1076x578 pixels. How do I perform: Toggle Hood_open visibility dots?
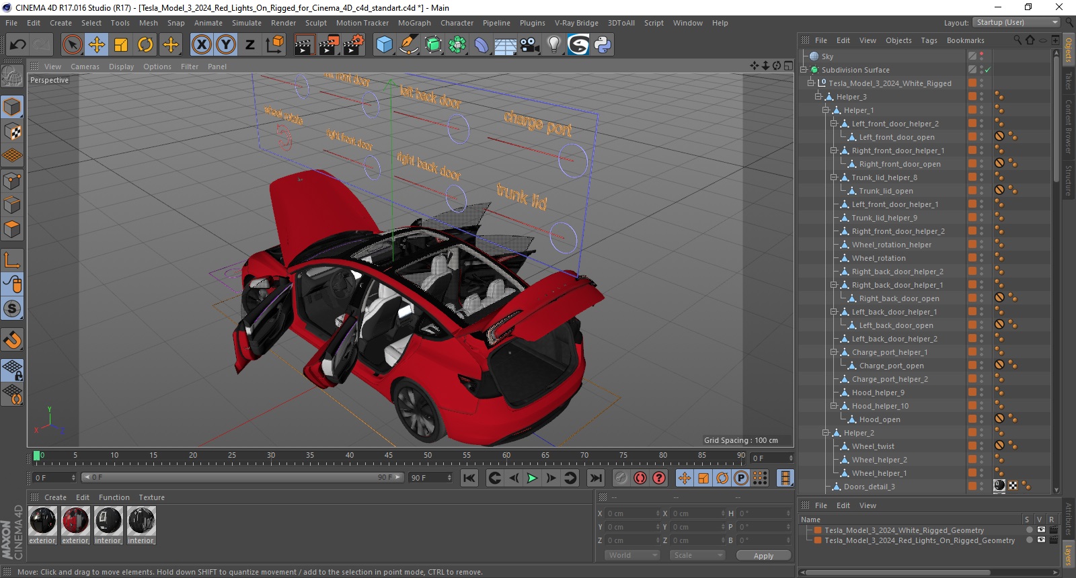(982, 419)
